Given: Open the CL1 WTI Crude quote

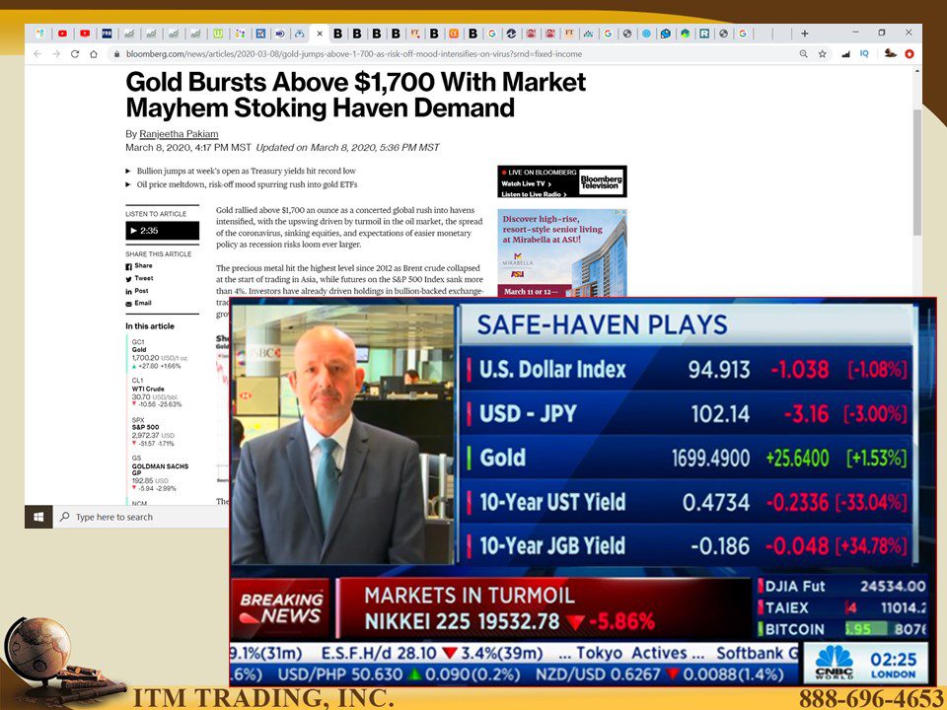Looking at the screenshot, I should pos(157,392).
